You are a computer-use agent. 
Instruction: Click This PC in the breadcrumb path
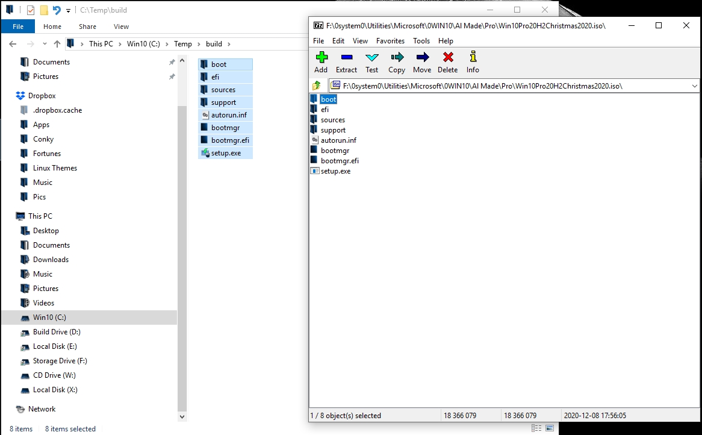pyautogui.click(x=101, y=44)
